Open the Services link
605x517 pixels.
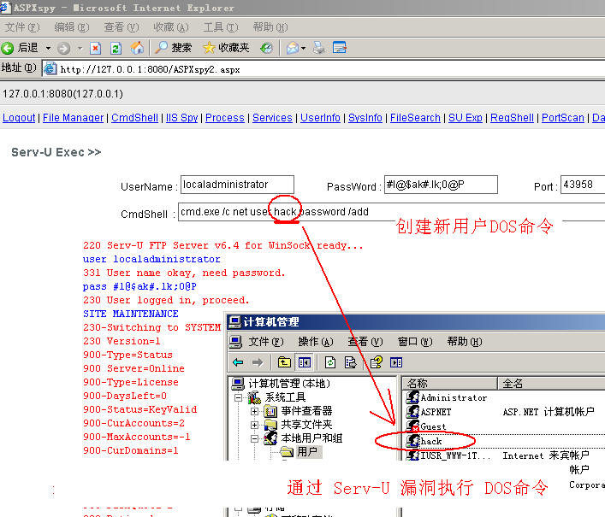(x=272, y=118)
